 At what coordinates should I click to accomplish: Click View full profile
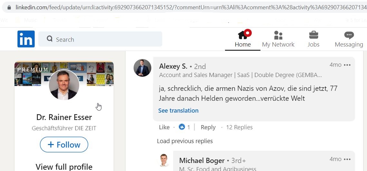(64, 167)
